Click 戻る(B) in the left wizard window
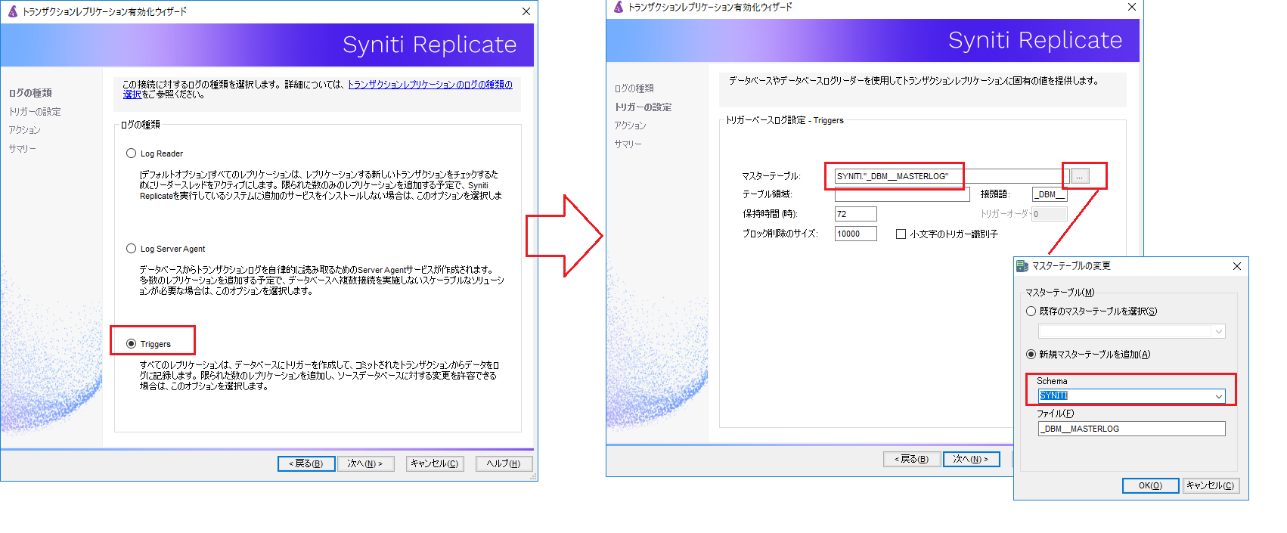 pyautogui.click(x=306, y=463)
